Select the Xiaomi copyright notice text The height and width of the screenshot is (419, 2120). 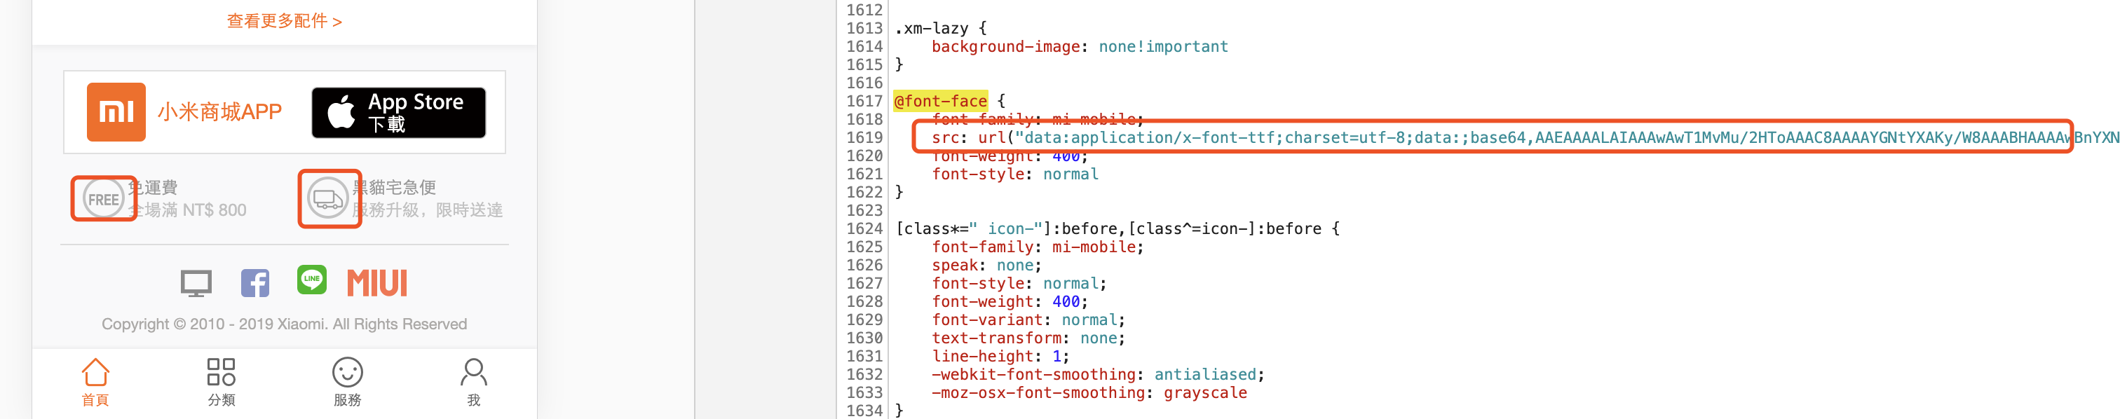coord(284,324)
